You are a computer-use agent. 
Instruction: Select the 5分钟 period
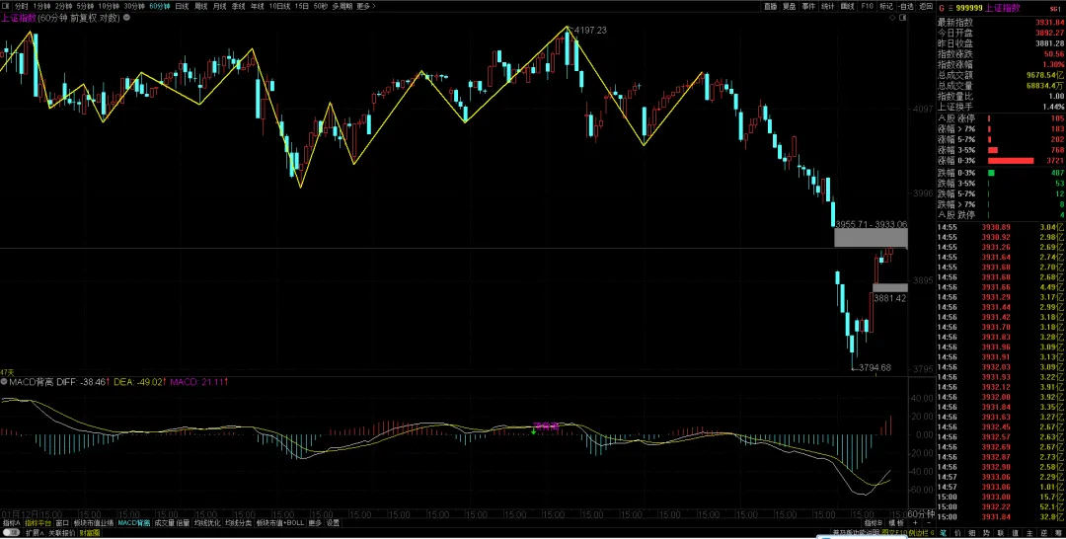(x=85, y=6)
